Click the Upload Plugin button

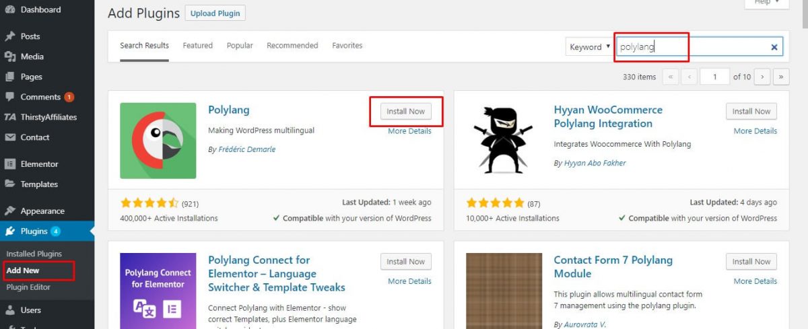click(x=215, y=13)
